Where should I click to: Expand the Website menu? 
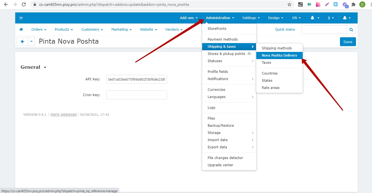[148, 29]
